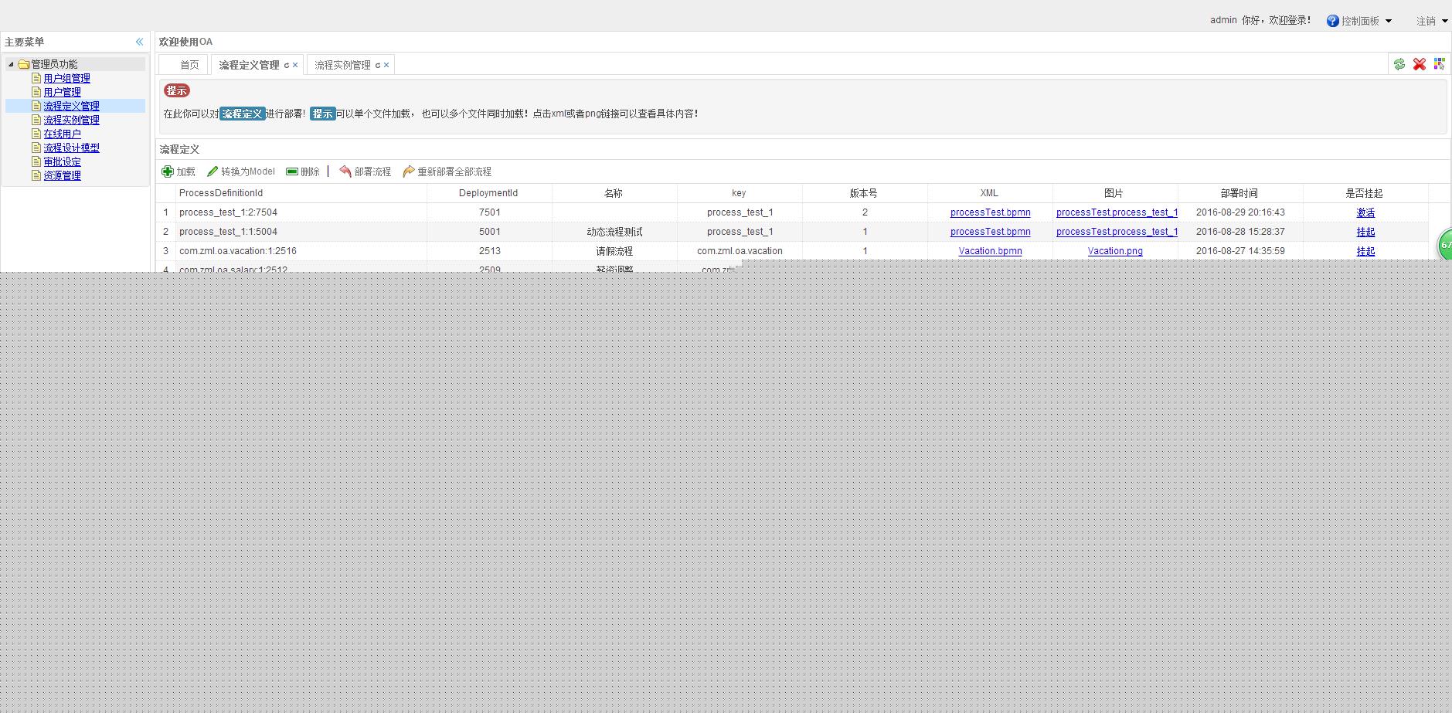Click the pencil 转换为Model button
The width and height of the screenshot is (1452, 713).
point(241,171)
